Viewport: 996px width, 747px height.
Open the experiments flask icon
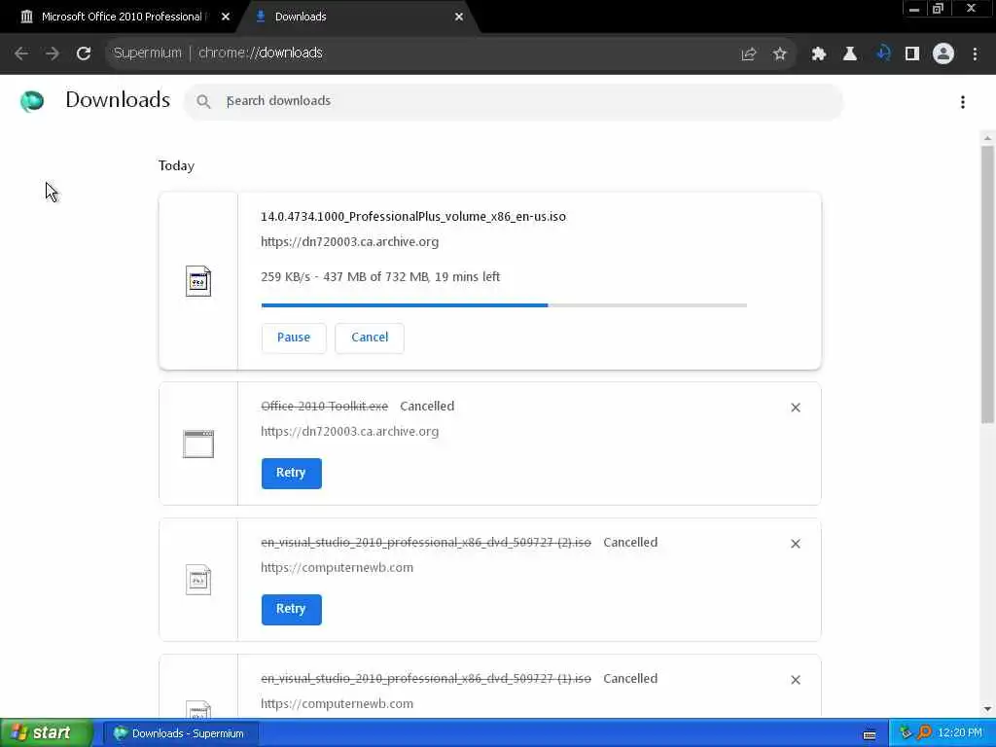click(x=850, y=54)
